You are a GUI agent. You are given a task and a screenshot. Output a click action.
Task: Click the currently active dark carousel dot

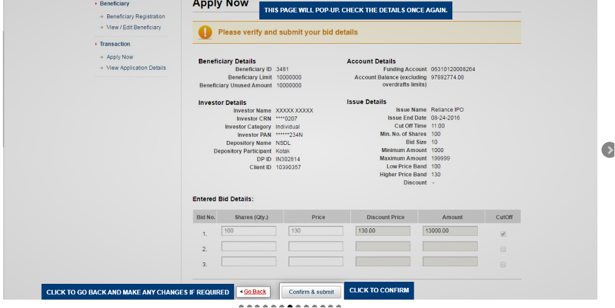[x=290, y=306]
